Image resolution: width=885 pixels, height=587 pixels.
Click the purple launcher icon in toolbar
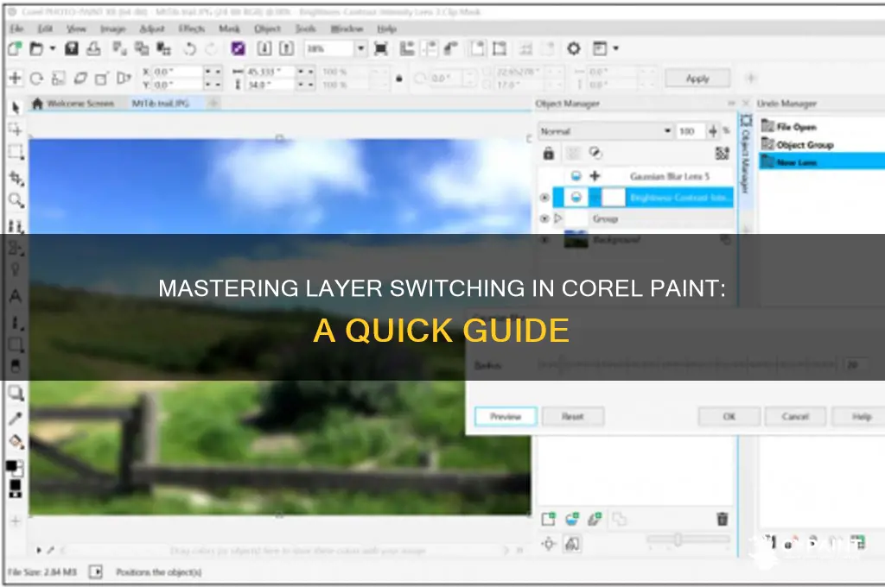[x=239, y=49]
